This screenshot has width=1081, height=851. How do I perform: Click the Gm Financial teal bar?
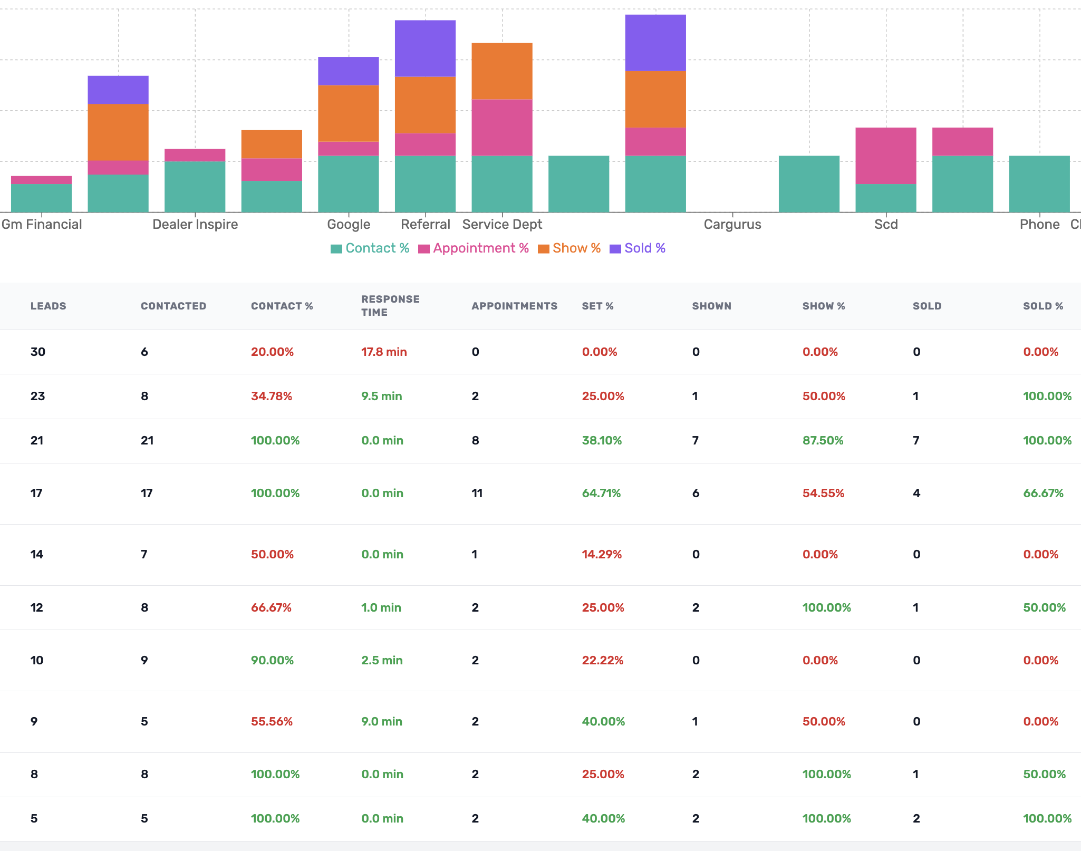tap(41, 198)
